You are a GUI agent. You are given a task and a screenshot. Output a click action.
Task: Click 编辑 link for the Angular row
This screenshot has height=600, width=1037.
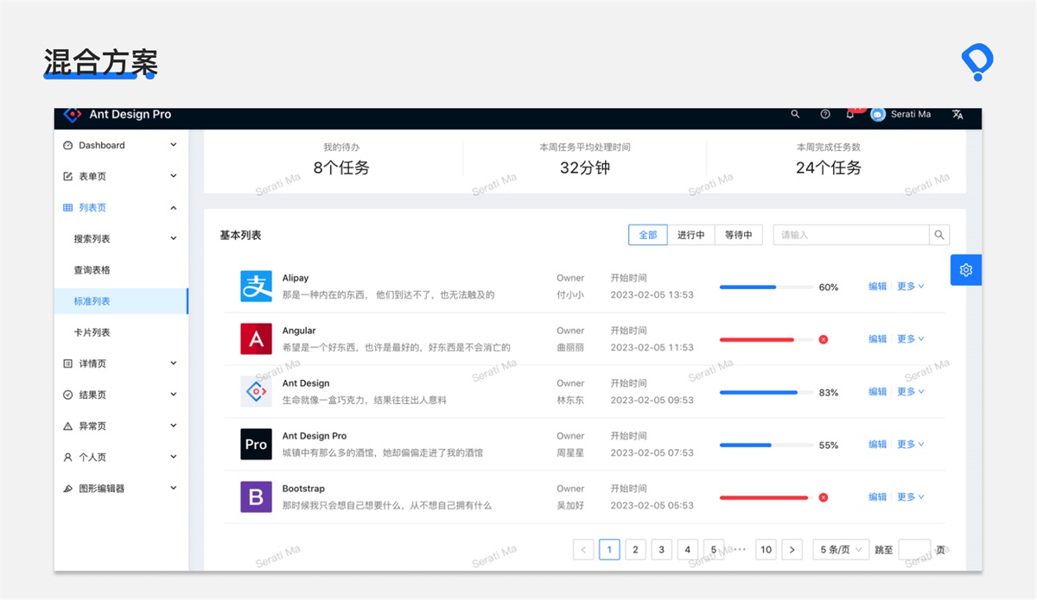coord(877,339)
